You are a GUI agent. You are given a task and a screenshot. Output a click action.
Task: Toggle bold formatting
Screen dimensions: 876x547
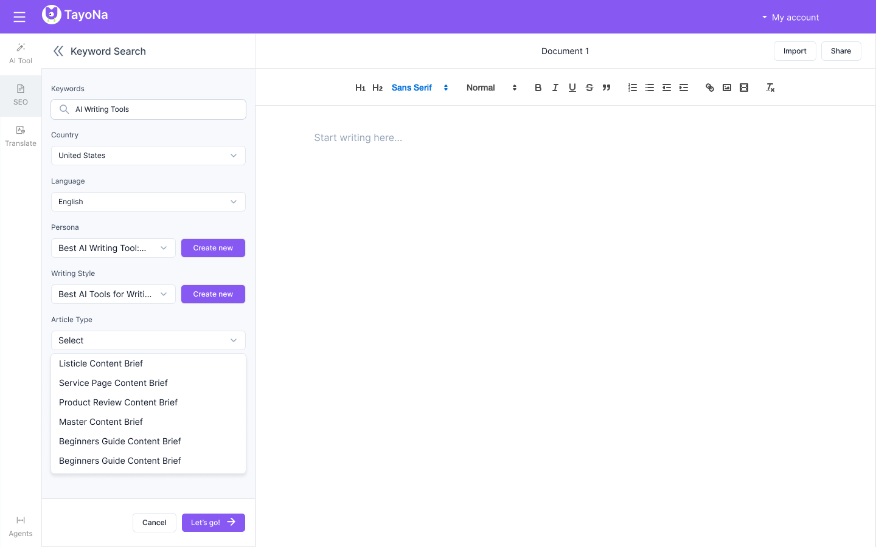click(538, 88)
